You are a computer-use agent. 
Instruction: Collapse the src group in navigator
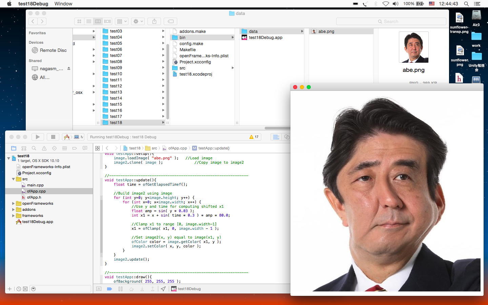click(x=14, y=179)
